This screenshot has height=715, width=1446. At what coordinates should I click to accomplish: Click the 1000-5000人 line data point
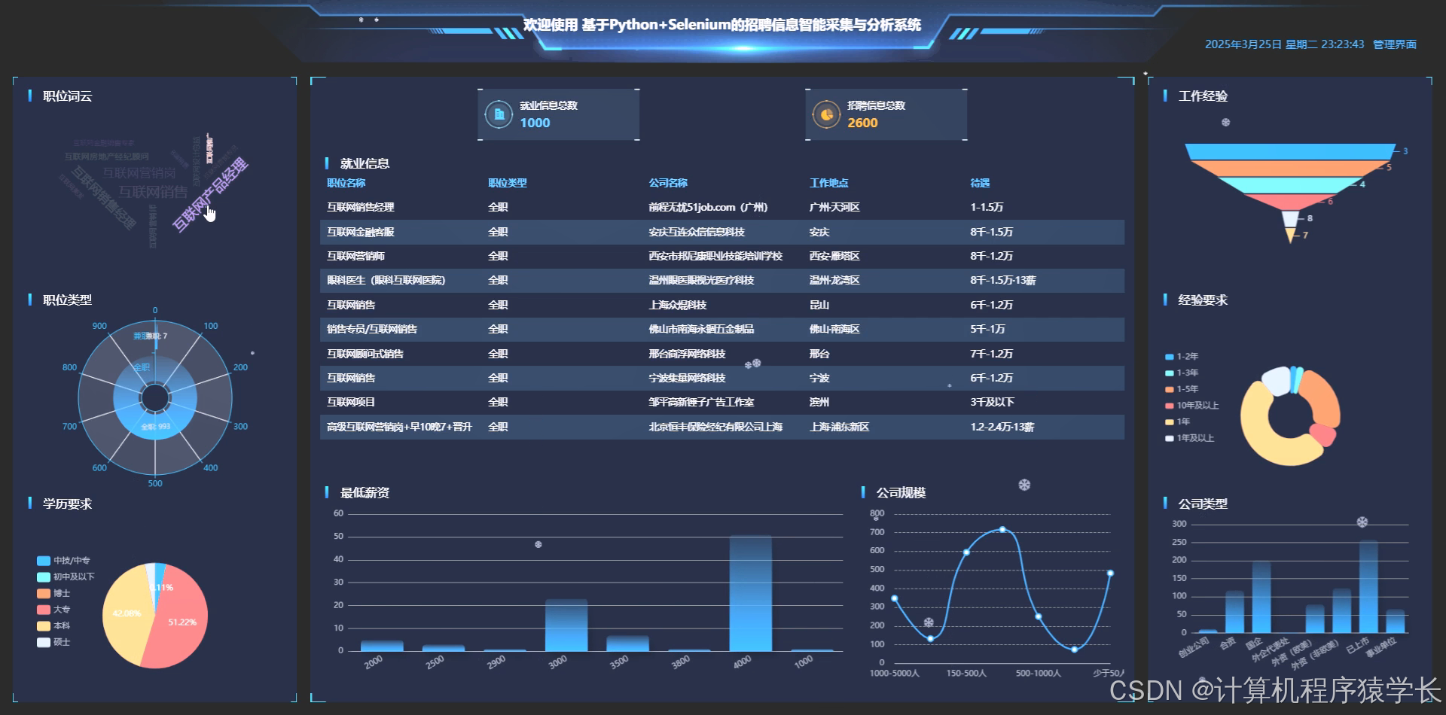[x=894, y=598]
